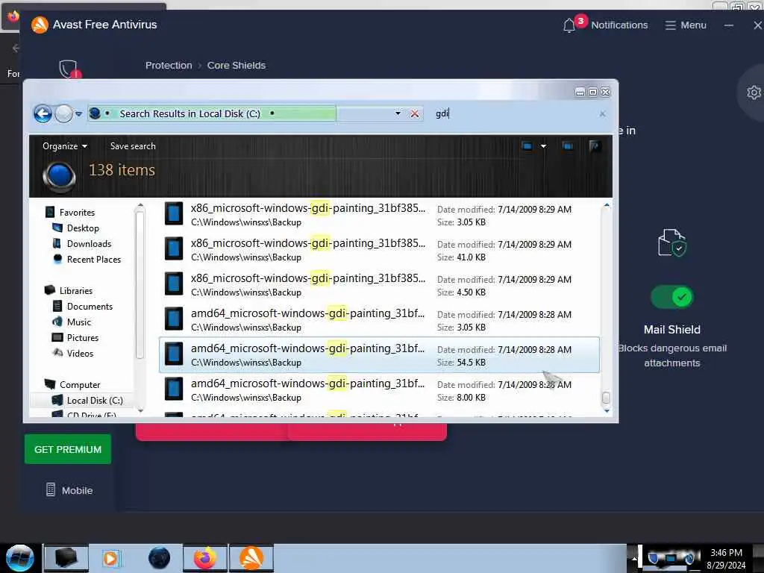Show hidden system tray icons
The image size is (764, 573).
[634, 558]
